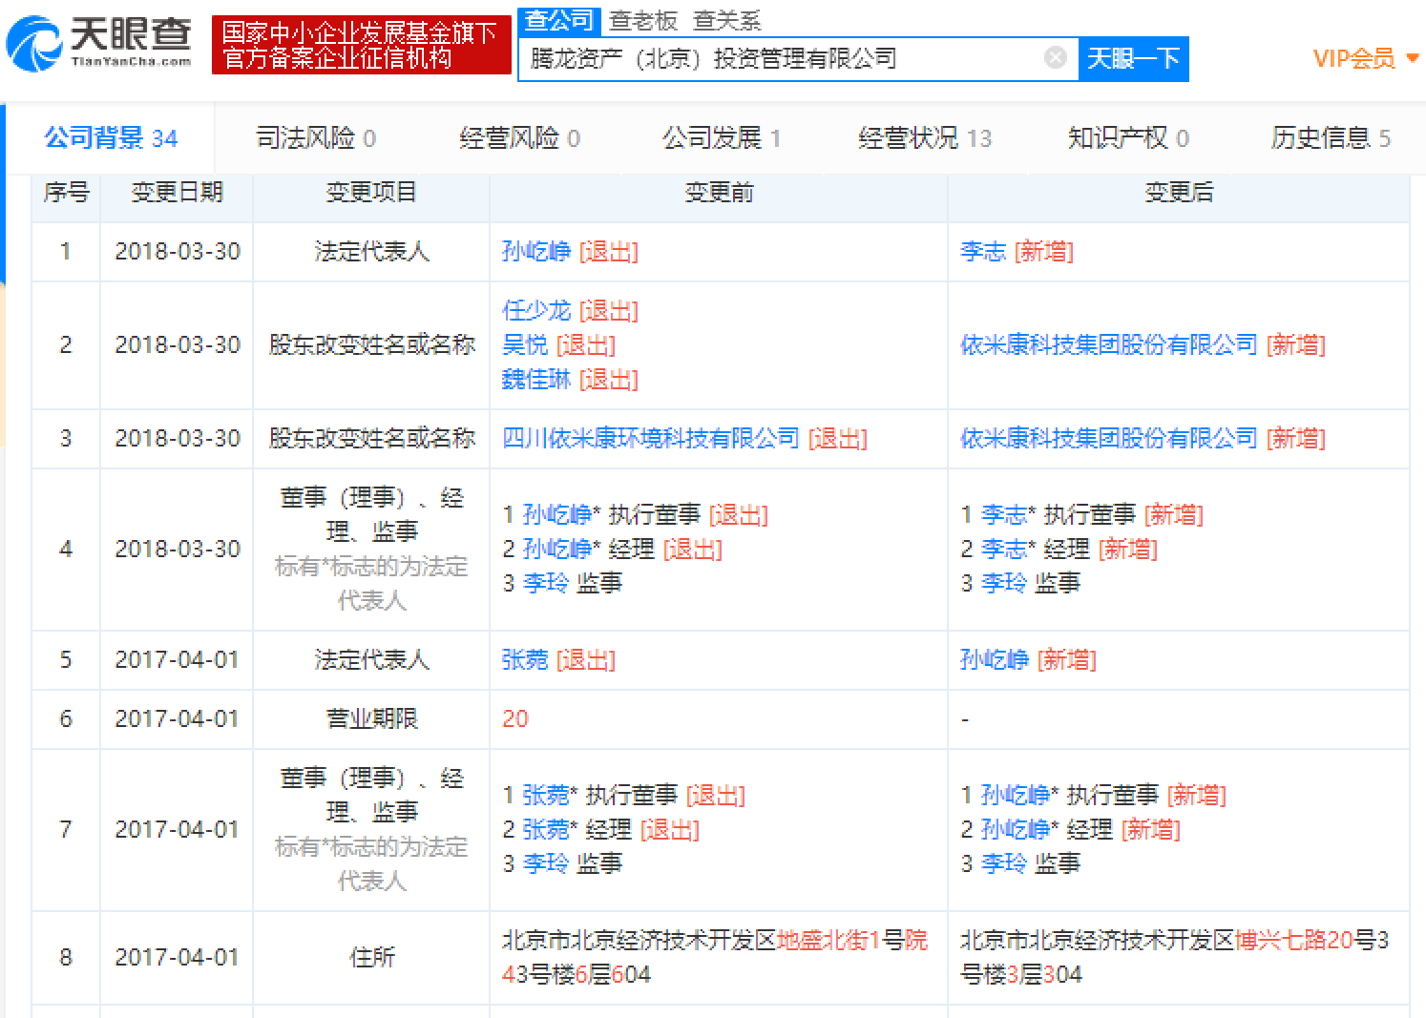Click 孙屹峥 执行董事 link in row 4
Screen dimensions: 1426x1018
pos(557,515)
